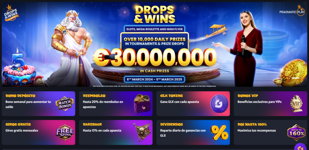Click the Drops & Wins crown logo
309x150 pixels.
(11, 13)
